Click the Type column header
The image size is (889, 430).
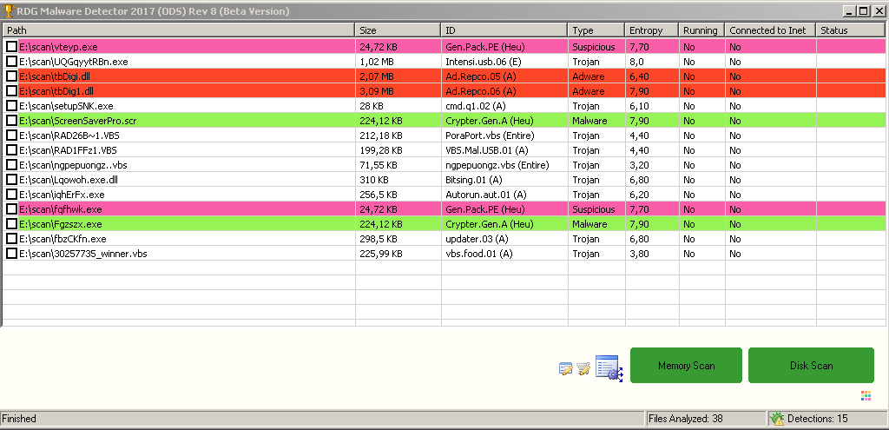pos(595,30)
